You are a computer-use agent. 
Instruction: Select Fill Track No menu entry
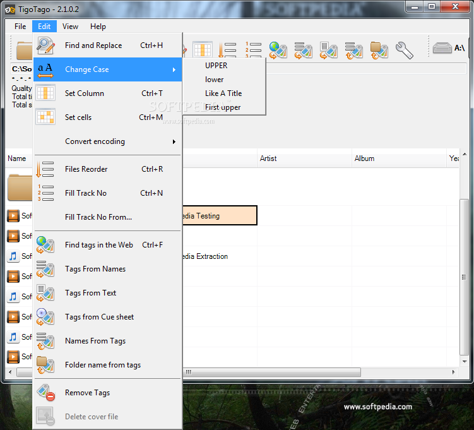pyautogui.click(x=108, y=193)
